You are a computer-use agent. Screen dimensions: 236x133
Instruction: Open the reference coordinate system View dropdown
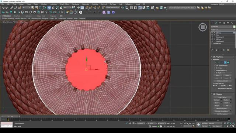click(67, 7)
